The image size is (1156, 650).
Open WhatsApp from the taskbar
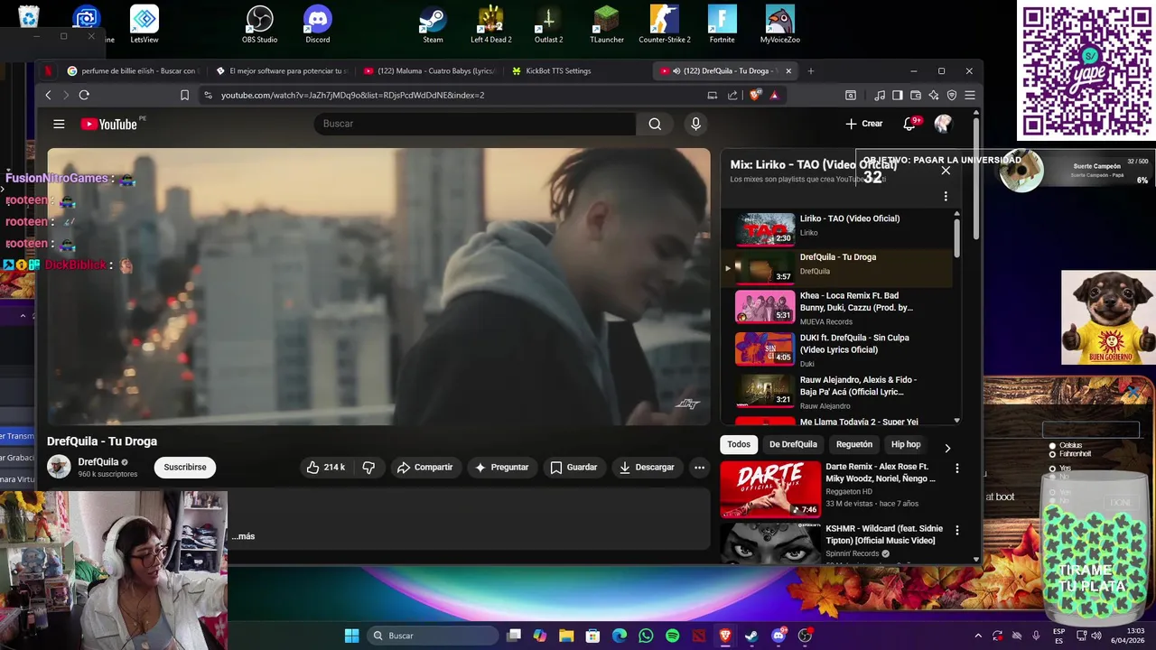pos(646,636)
